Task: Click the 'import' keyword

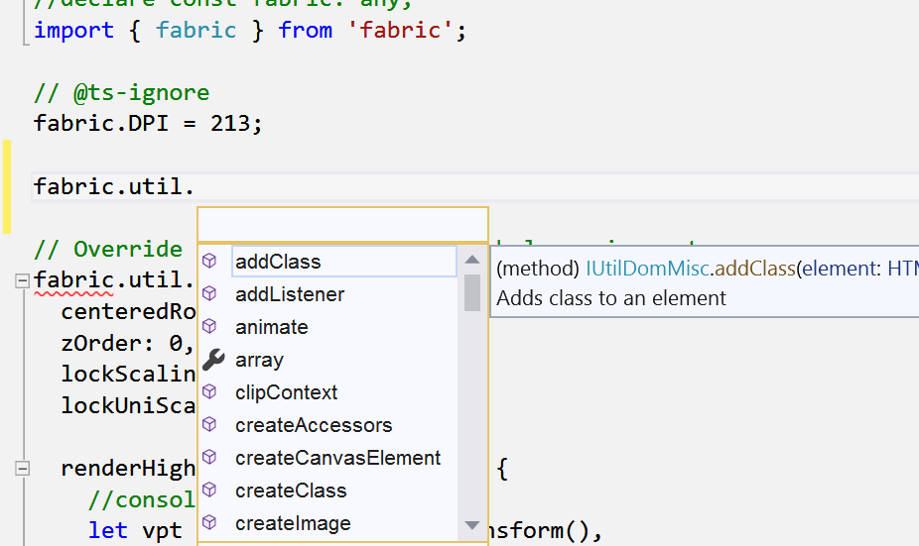Action: (73, 30)
